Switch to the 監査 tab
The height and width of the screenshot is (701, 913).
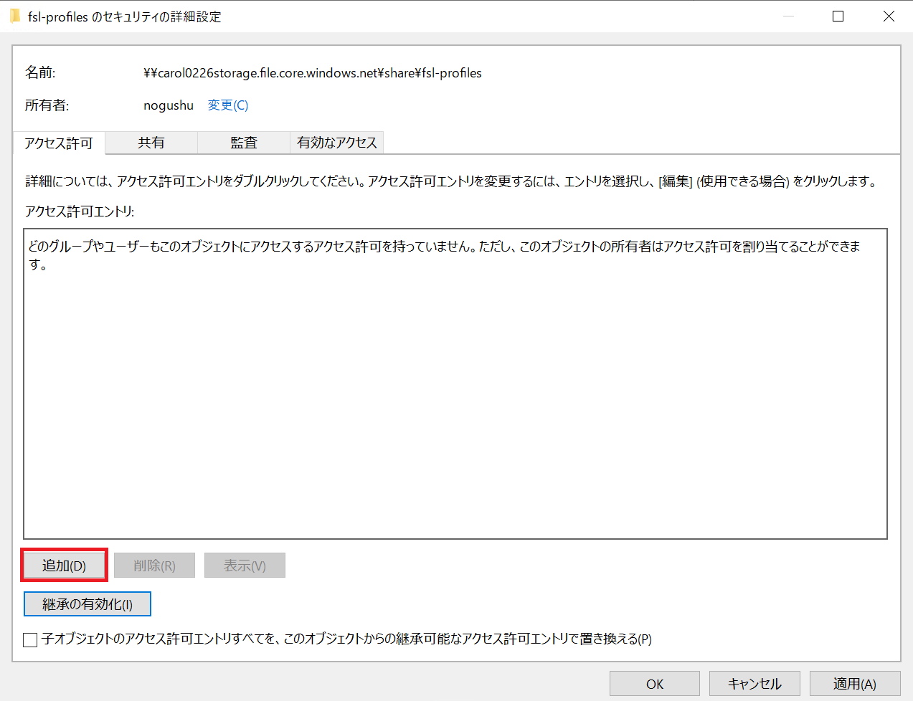[x=244, y=143]
